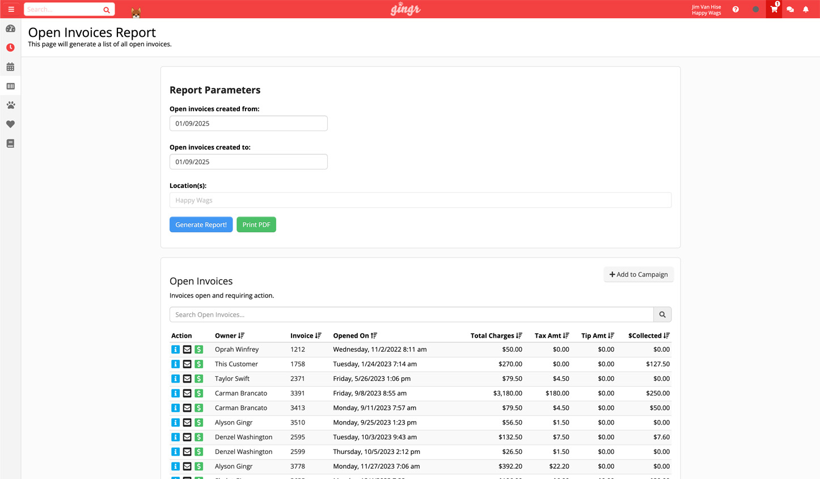Screen dimensions: 820x479
Task: Click the 'Open invoices created from' date field
Action: pos(248,124)
